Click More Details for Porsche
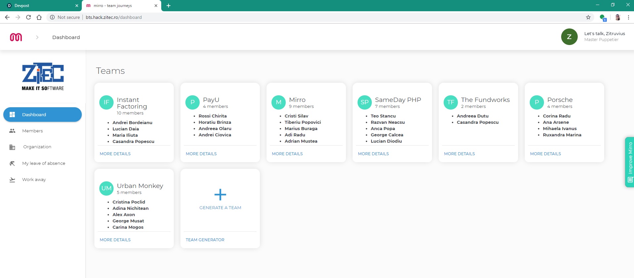This screenshot has height=278, width=634. coord(546,154)
